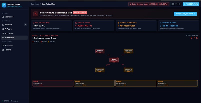
Task: Open the Incidents section
Action: click(14, 25)
